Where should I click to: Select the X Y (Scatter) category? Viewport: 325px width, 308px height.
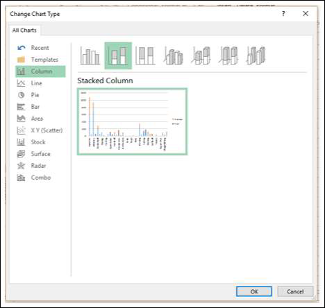(40, 130)
